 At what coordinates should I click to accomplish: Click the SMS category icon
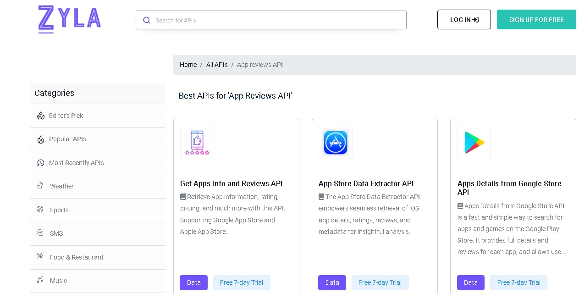point(40,233)
